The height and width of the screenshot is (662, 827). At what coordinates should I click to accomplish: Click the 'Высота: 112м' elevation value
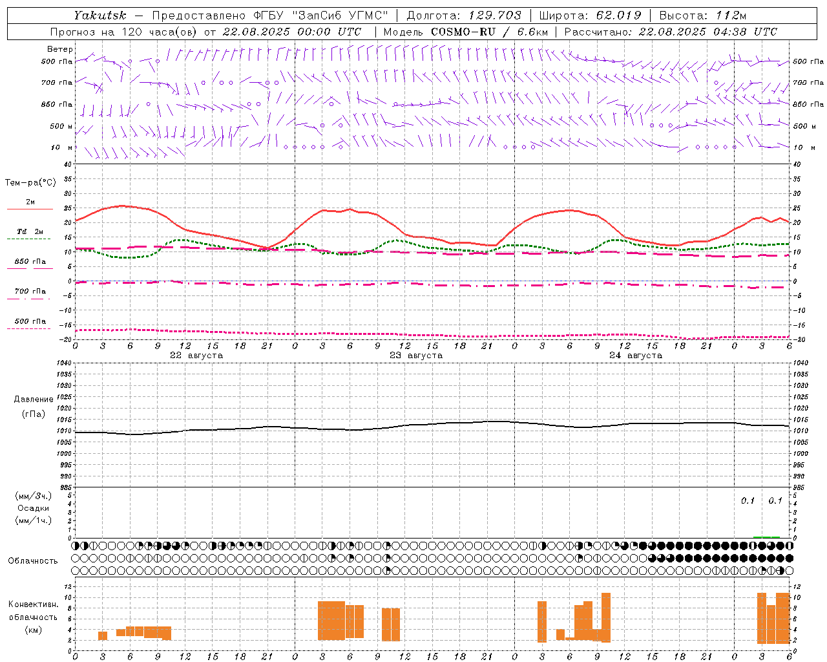tap(703, 16)
